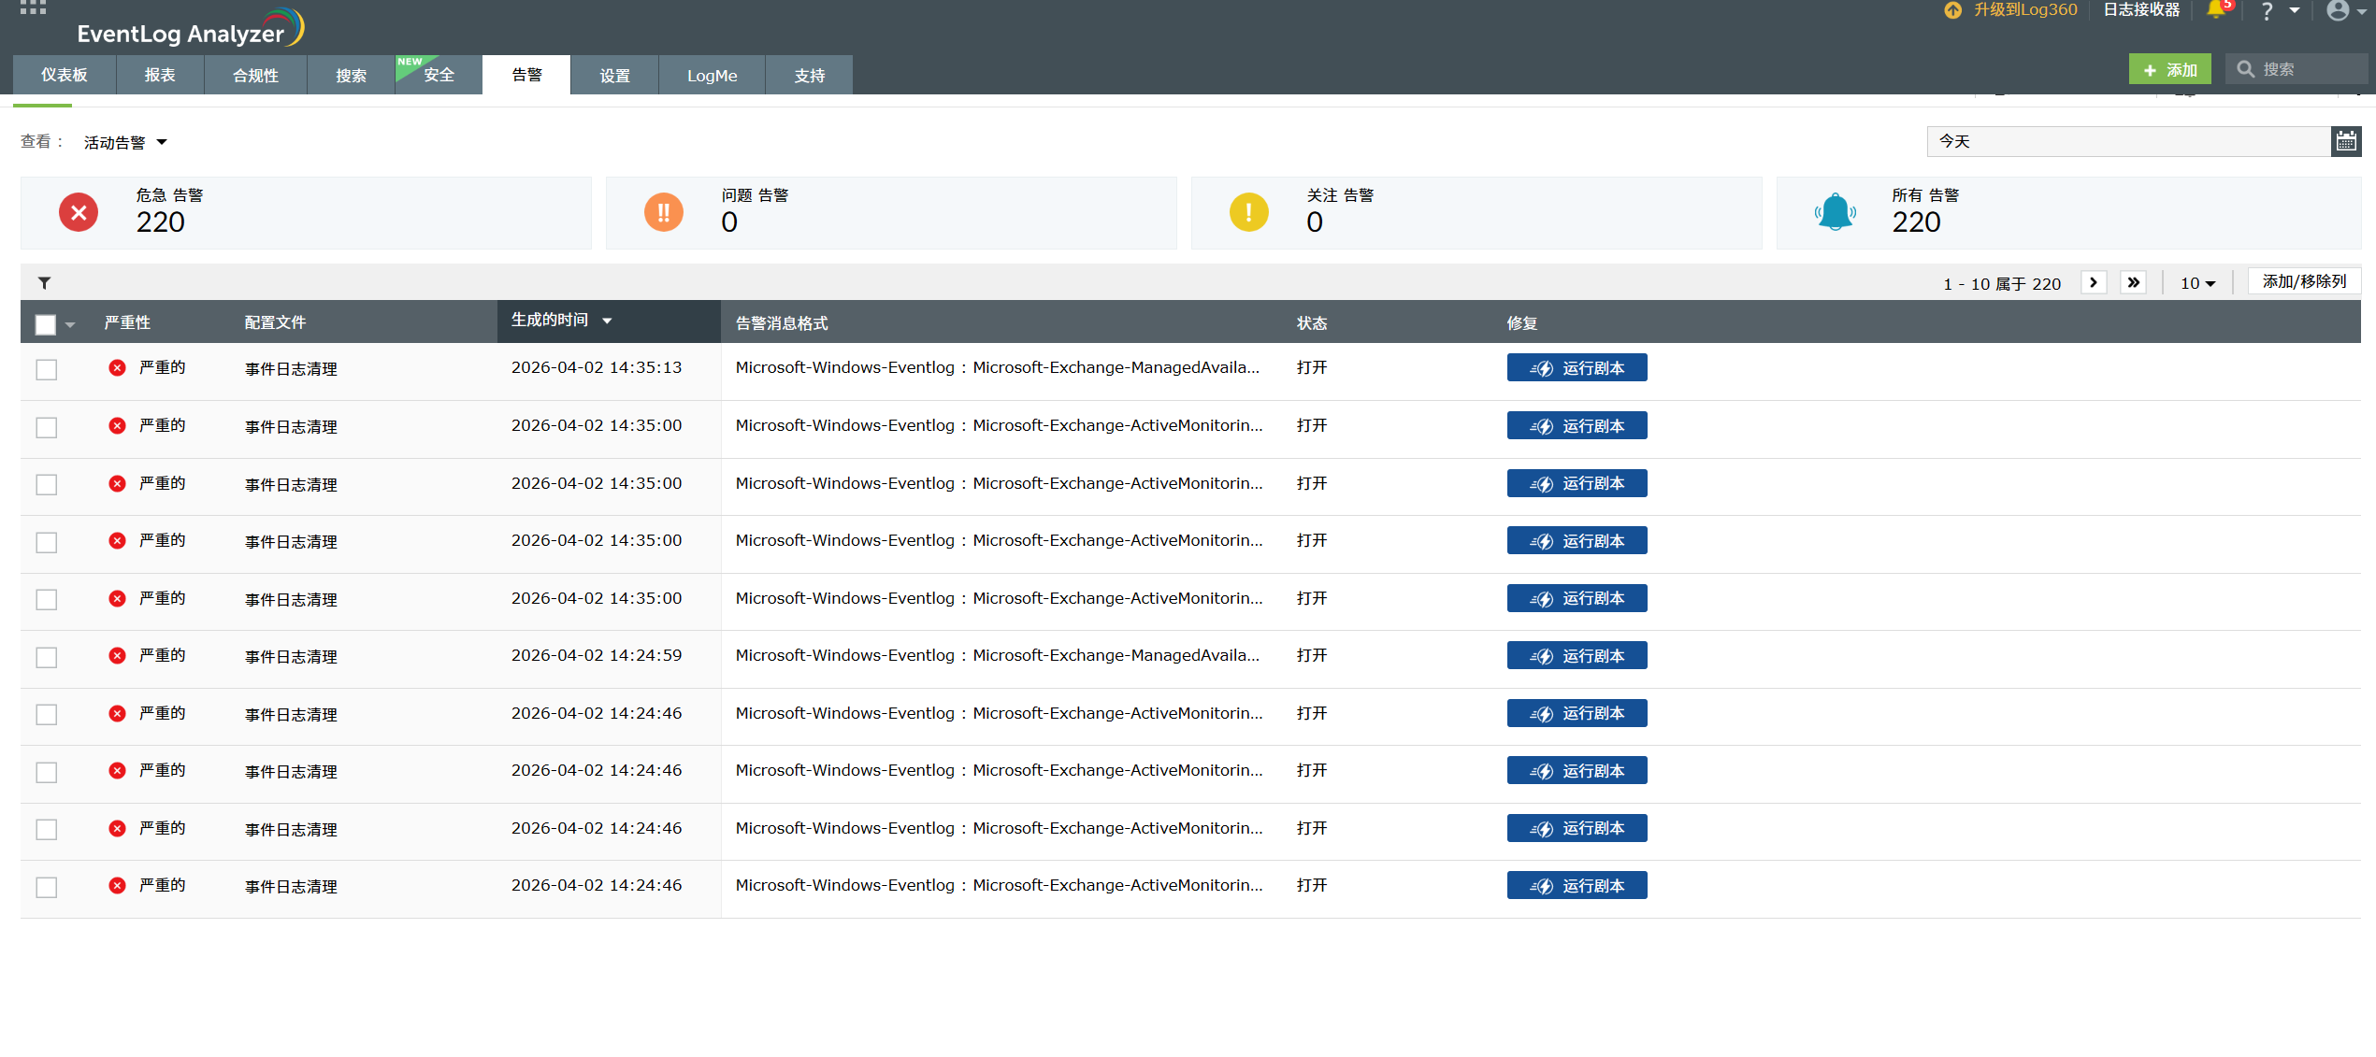Open the 合规性 tab
Image resolution: width=2376 pixels, height=1057 pixels.
point(255,75)
